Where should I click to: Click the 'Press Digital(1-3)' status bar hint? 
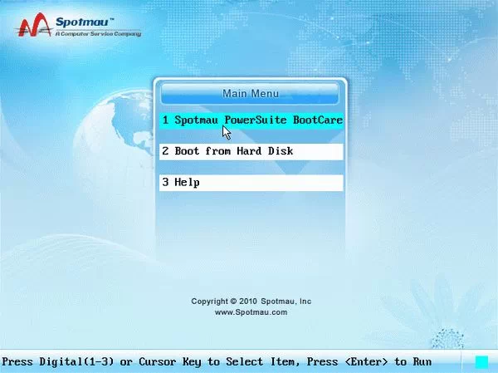point(217,362)
